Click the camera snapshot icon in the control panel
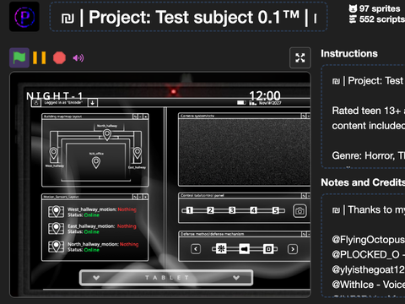Screen dimensions: 405x304 click(300, 211)
